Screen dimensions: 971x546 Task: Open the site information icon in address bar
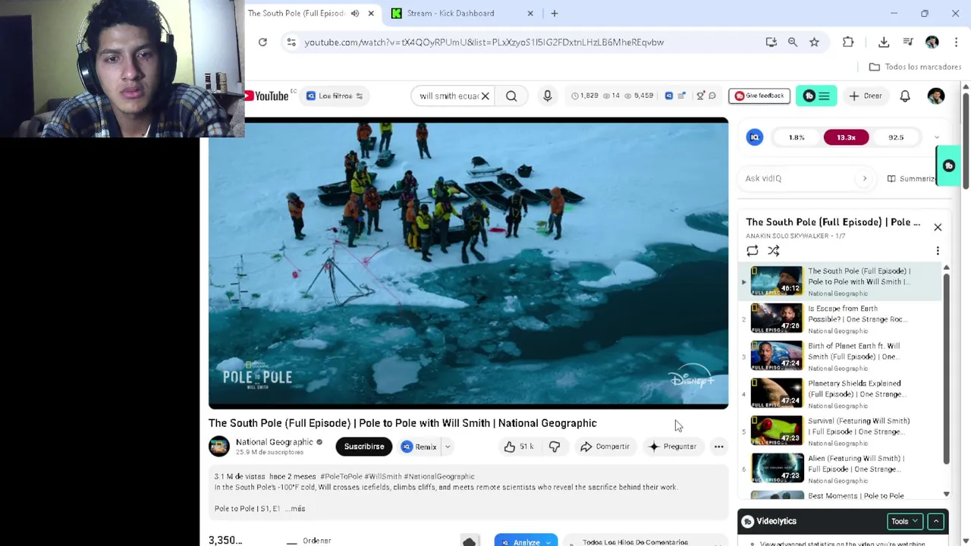291,42
